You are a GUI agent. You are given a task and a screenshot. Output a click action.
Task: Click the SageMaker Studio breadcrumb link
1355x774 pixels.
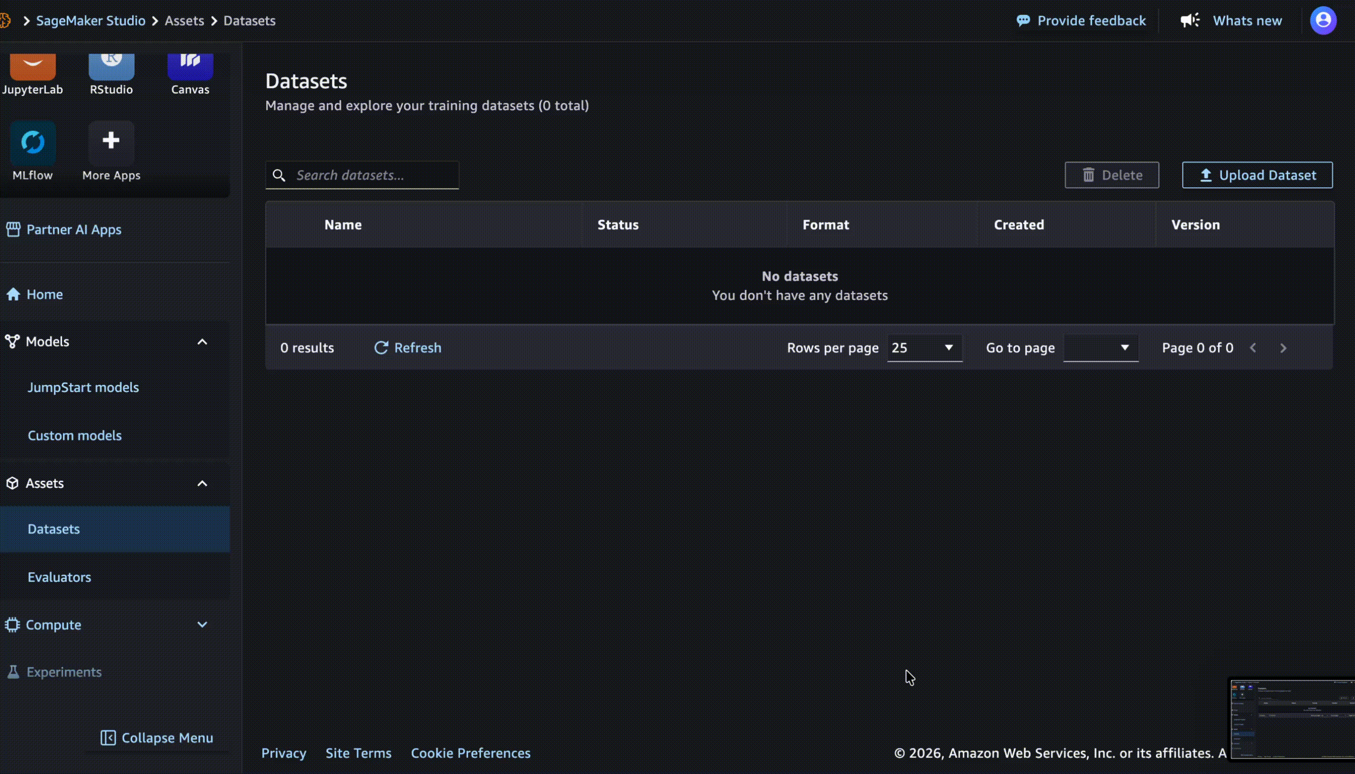[x=90, y=21]
